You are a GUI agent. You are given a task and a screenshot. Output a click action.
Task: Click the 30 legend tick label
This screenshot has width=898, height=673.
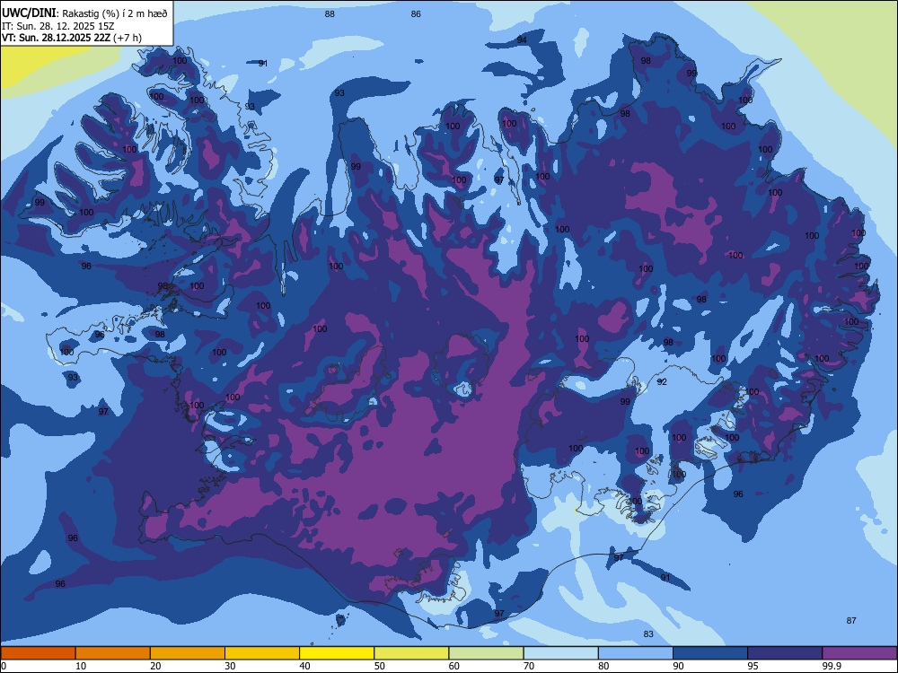pos(230,666)
